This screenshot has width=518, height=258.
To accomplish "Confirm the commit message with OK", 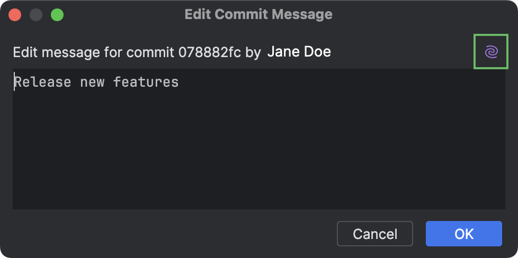I will (463, 234).
